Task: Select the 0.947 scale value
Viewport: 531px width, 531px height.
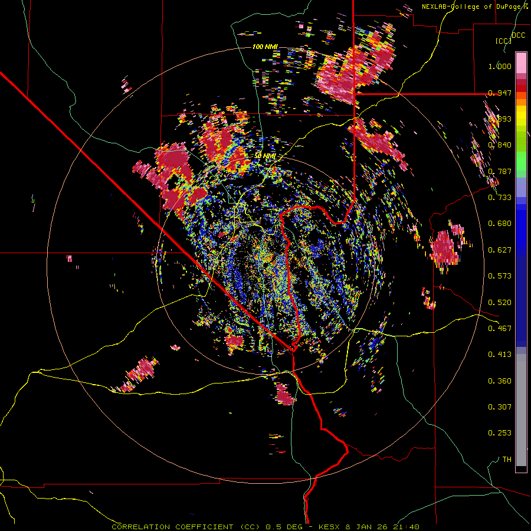Action: tap(500, 93)
